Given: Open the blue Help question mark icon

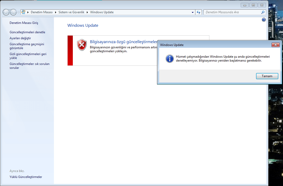Looking at the screenshot, I should tap(264, 20).
